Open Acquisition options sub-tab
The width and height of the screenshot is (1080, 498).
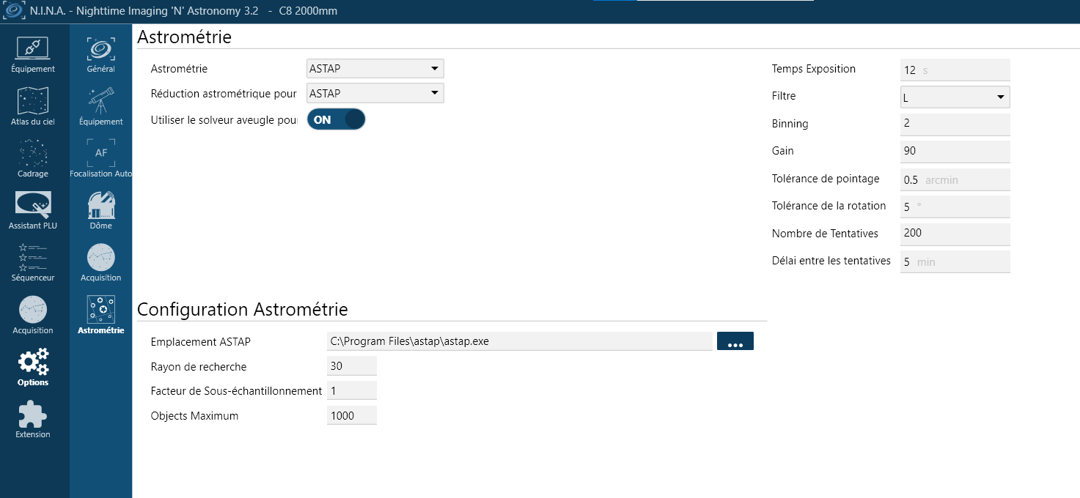(x=101, y=264)
